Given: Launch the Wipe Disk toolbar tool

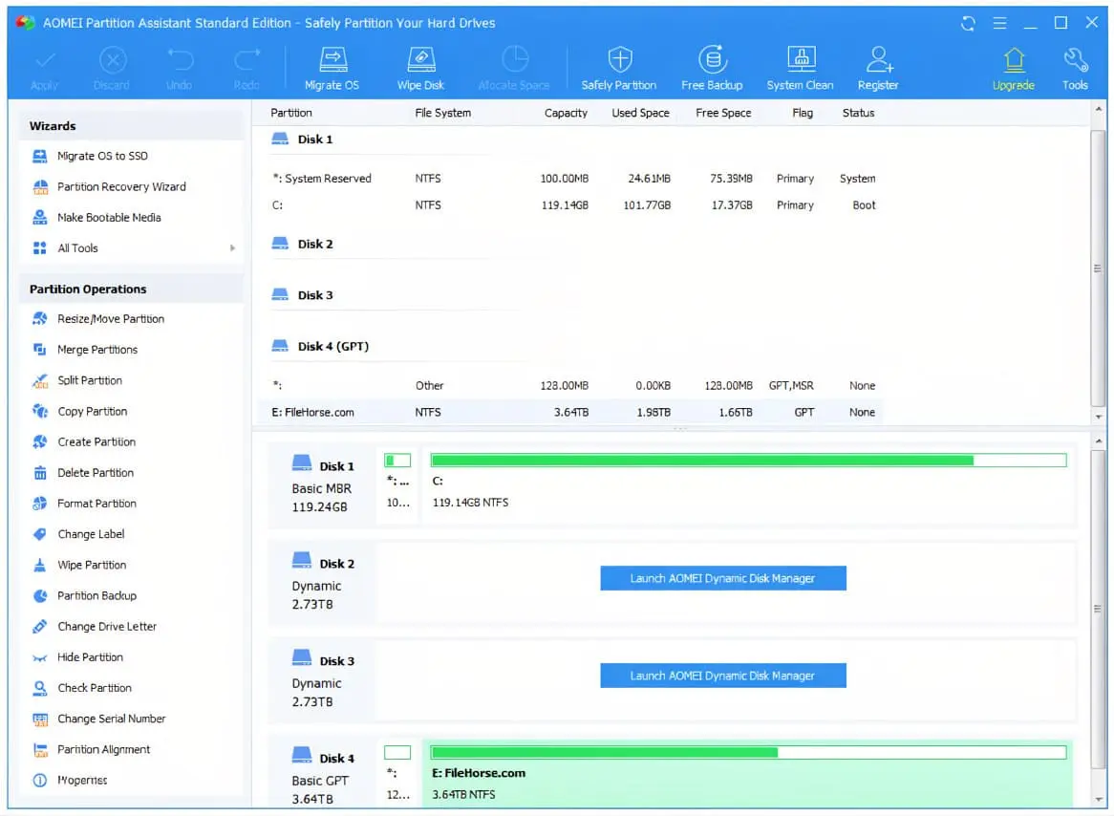Looking at the screenshot, I should coord(420,69).
